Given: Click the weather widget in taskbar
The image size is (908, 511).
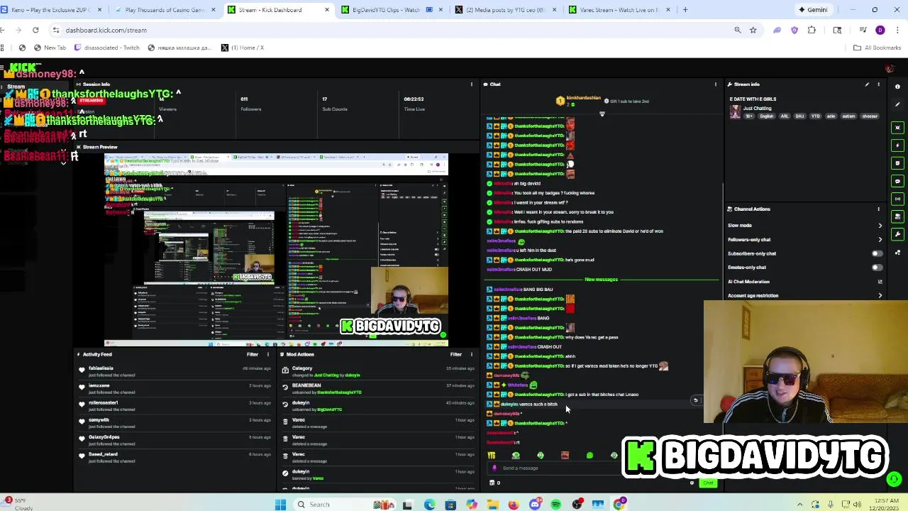Looking at the screenshot, I should [x=19, y=505].
